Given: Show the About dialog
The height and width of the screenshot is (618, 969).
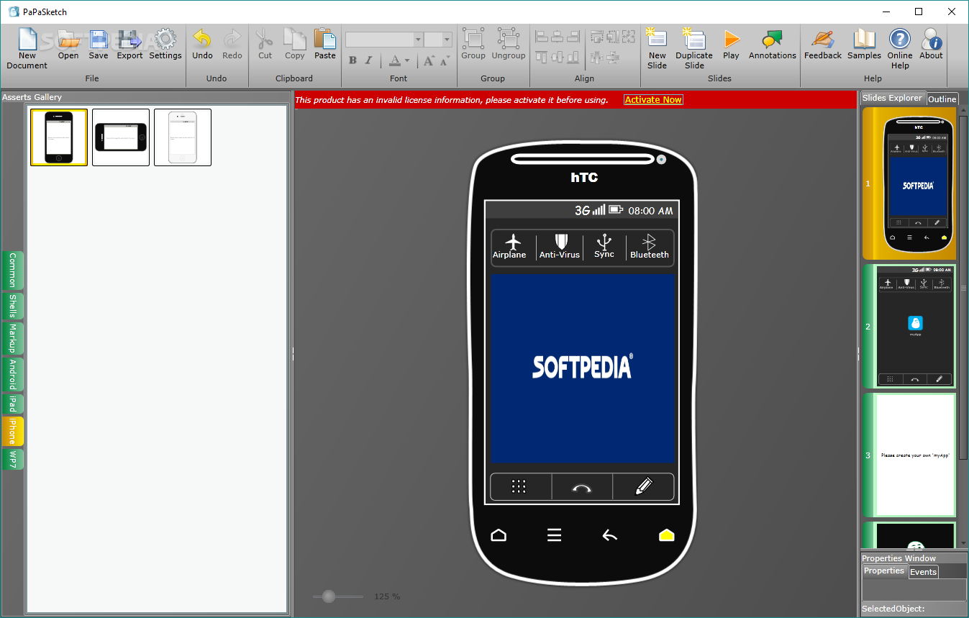Looking at the screenshot, I should tap(931, 45).
